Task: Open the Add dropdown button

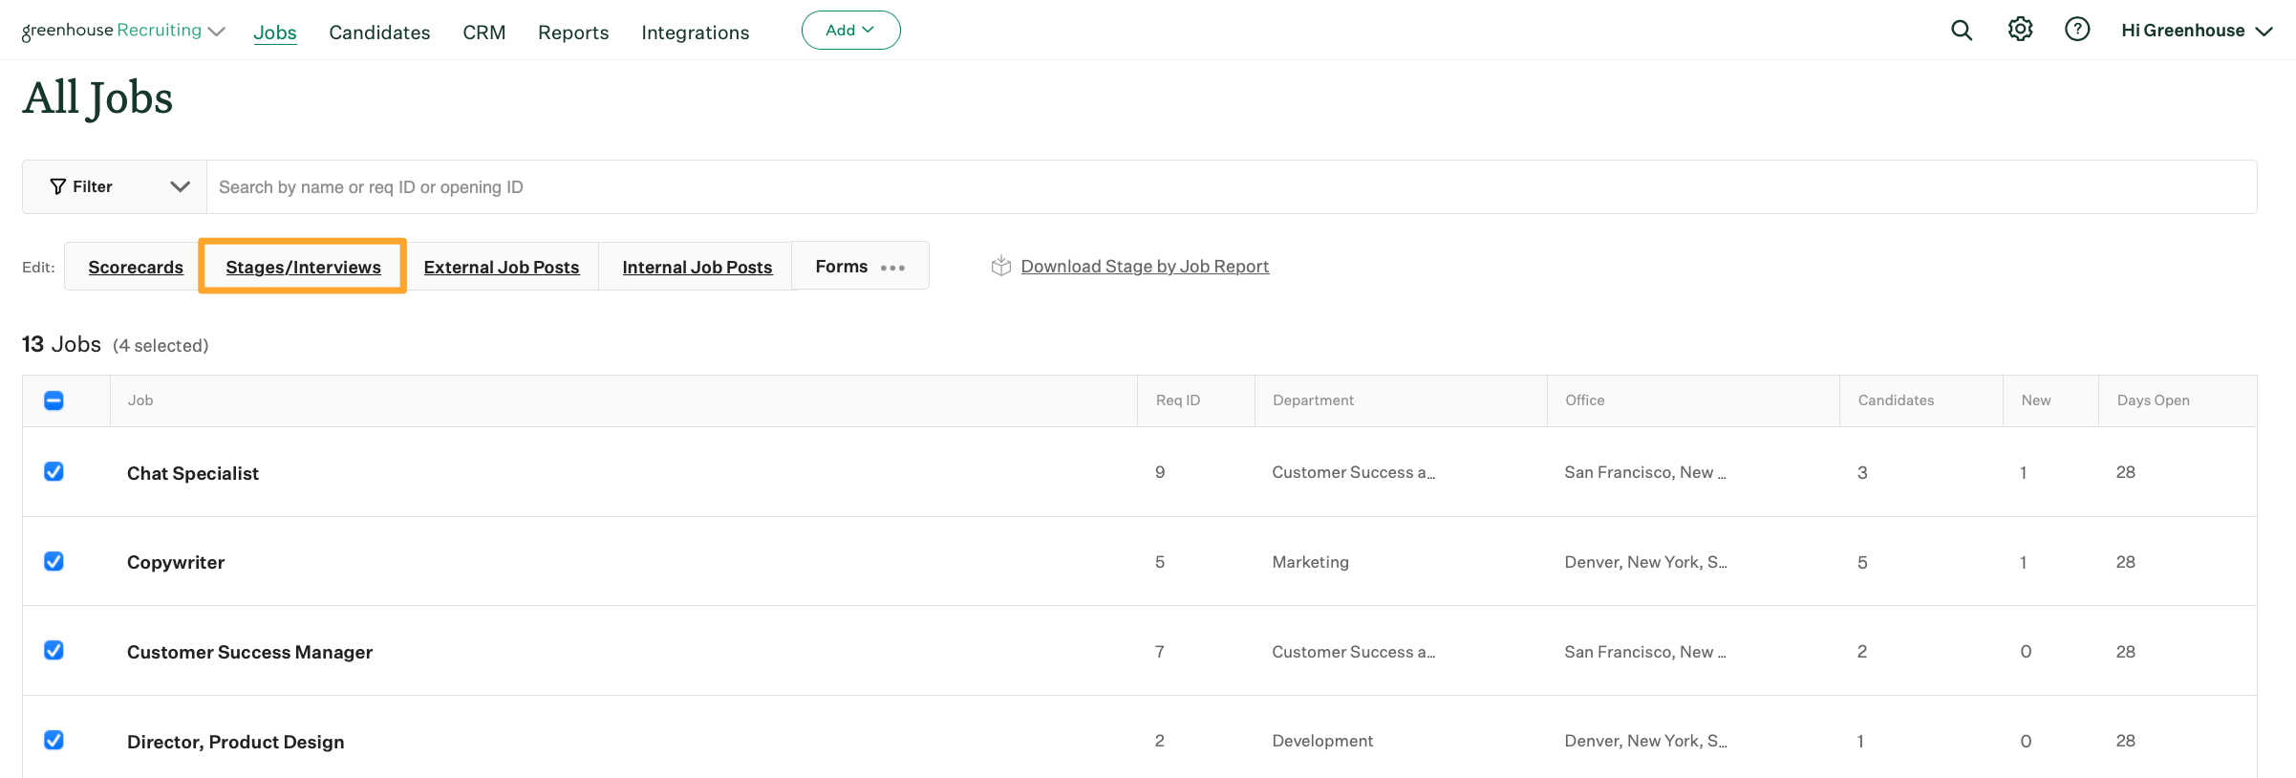Action: point(850,31)
